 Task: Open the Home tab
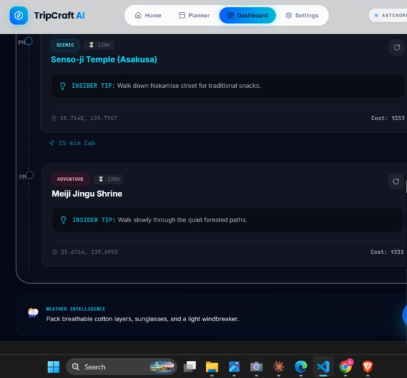pos(148,15)
